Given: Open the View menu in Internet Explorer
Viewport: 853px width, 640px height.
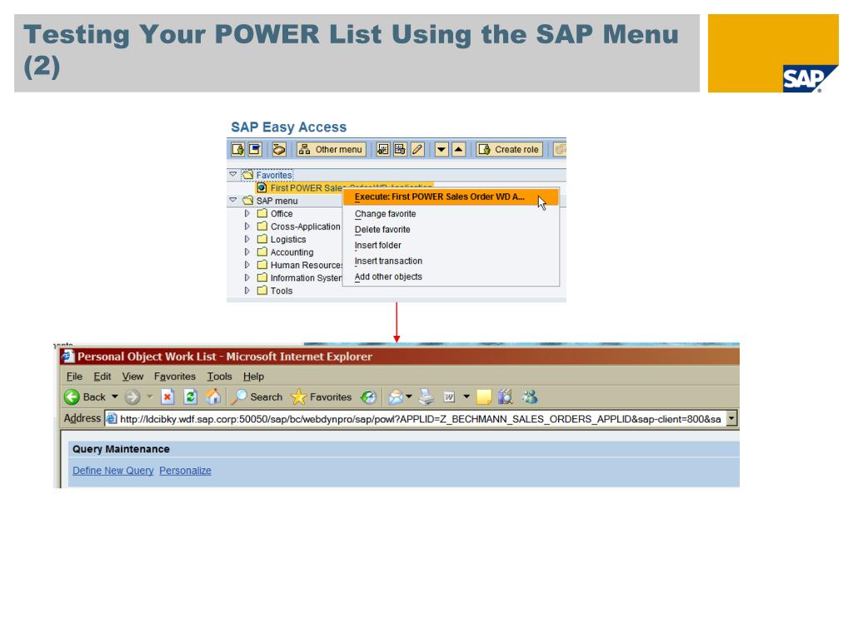Looking at the screenshot, I should click(x=132, y=376).
